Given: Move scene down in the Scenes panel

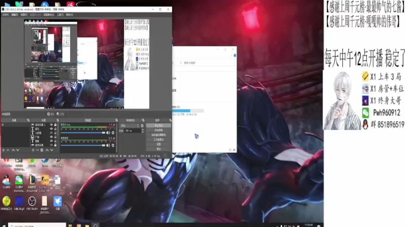Looking at the screenshot, I should click(18, 150).
